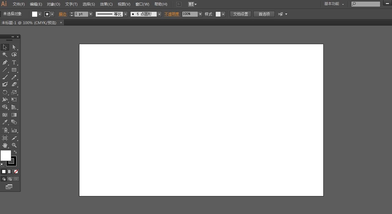Viewport: 392px width, 214px height.
Task: Set paint mode to Color
Action: coord(4,172)
